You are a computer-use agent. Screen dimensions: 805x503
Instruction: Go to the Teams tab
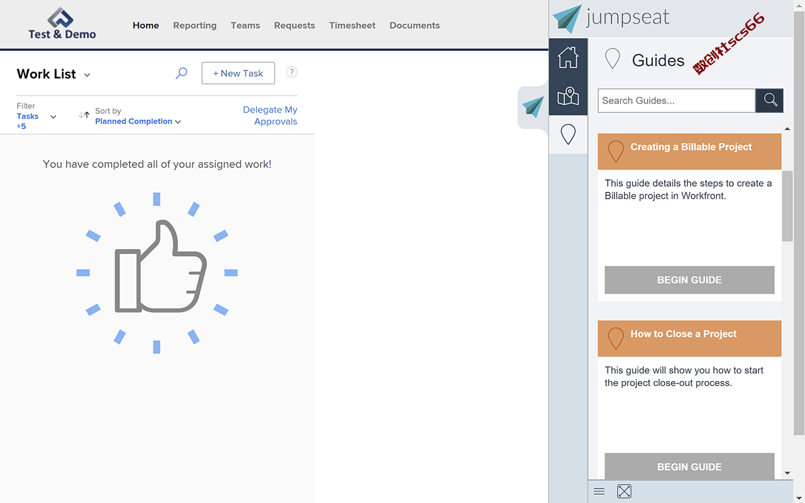pos(245,25)
